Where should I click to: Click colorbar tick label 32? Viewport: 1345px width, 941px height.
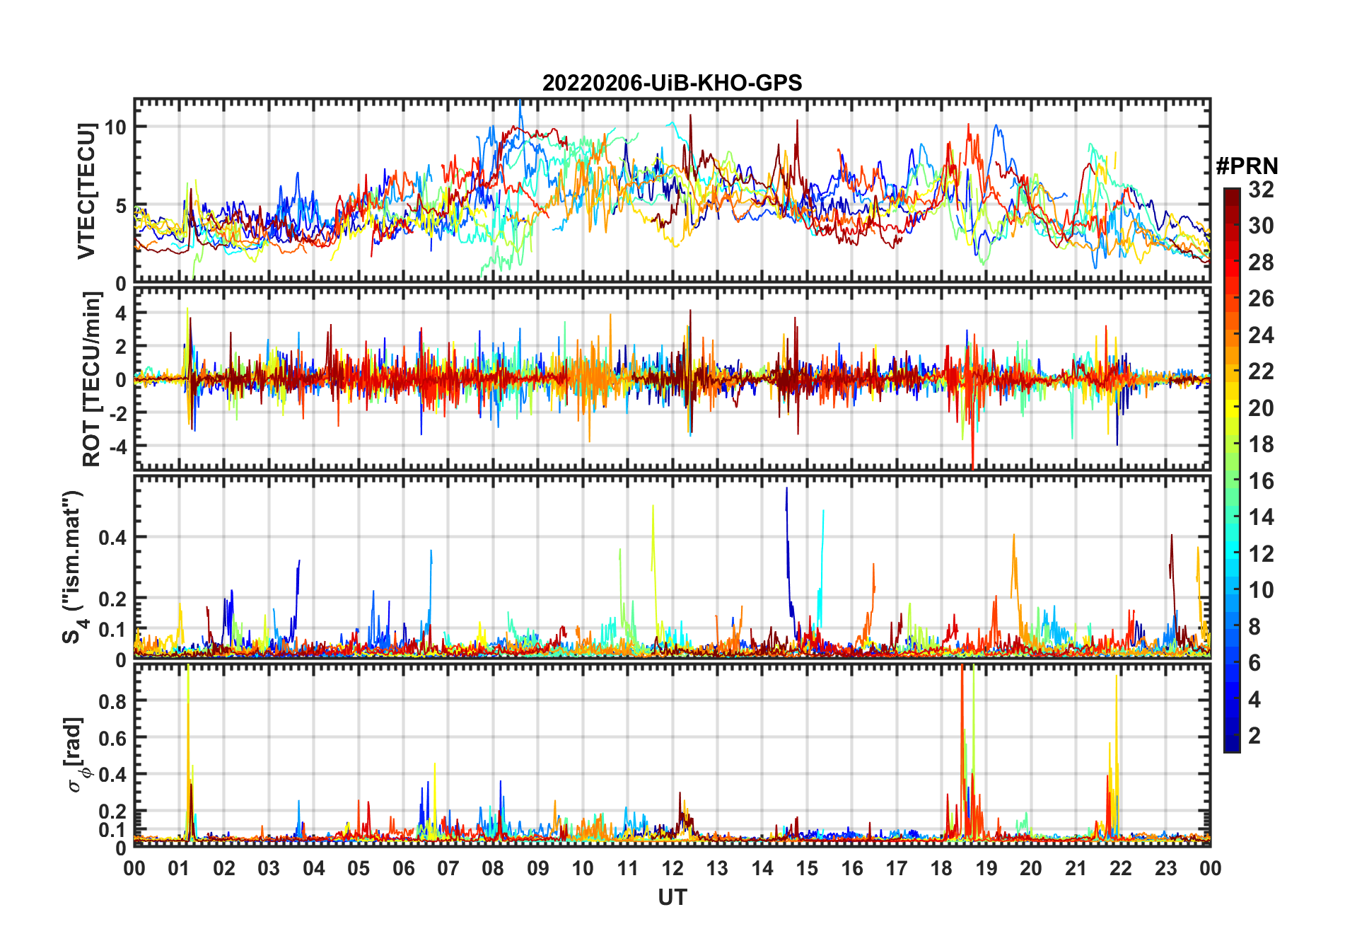pyautogui.click(x=1261, y=190)
